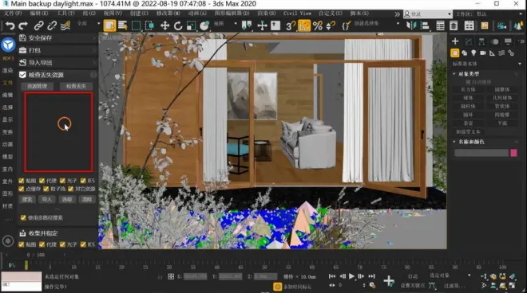The height and width of the screenshot is (293, 527).
Task: Switch to the 室外 sidebar tab
Action: [x=7, y=182]
